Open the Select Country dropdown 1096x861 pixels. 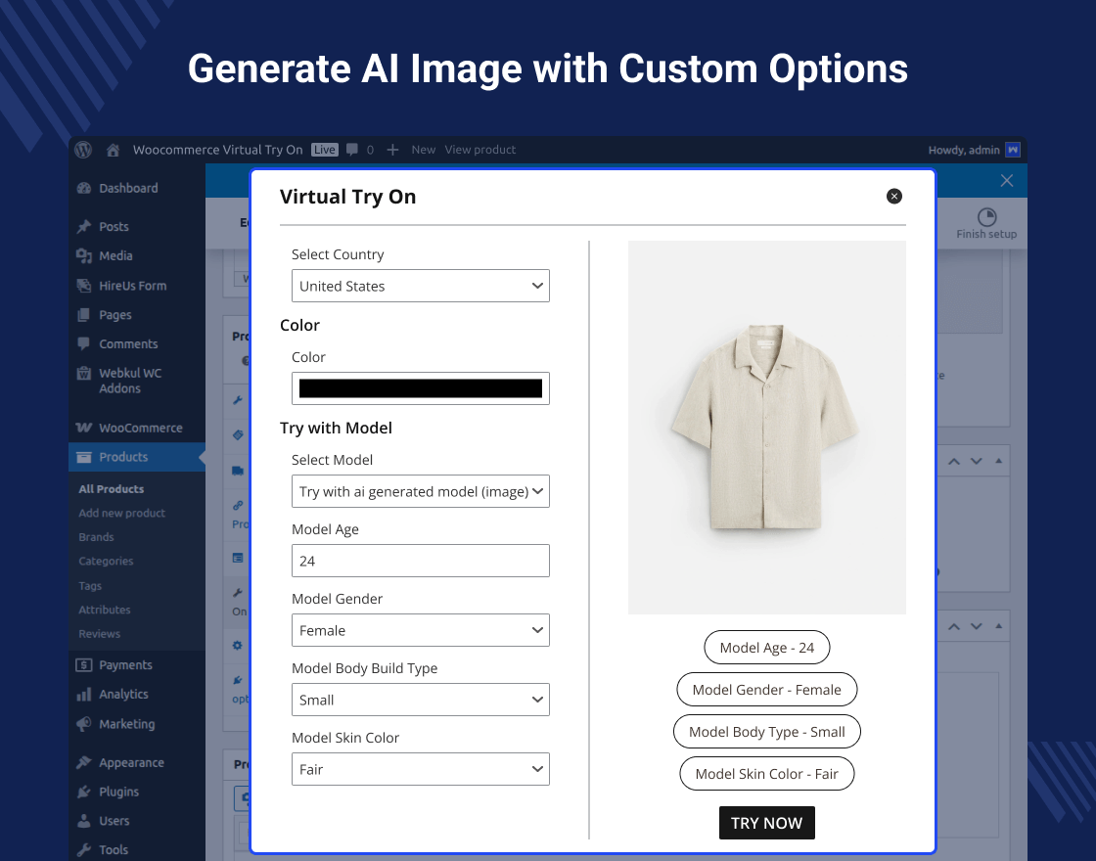tap(421, 286)
